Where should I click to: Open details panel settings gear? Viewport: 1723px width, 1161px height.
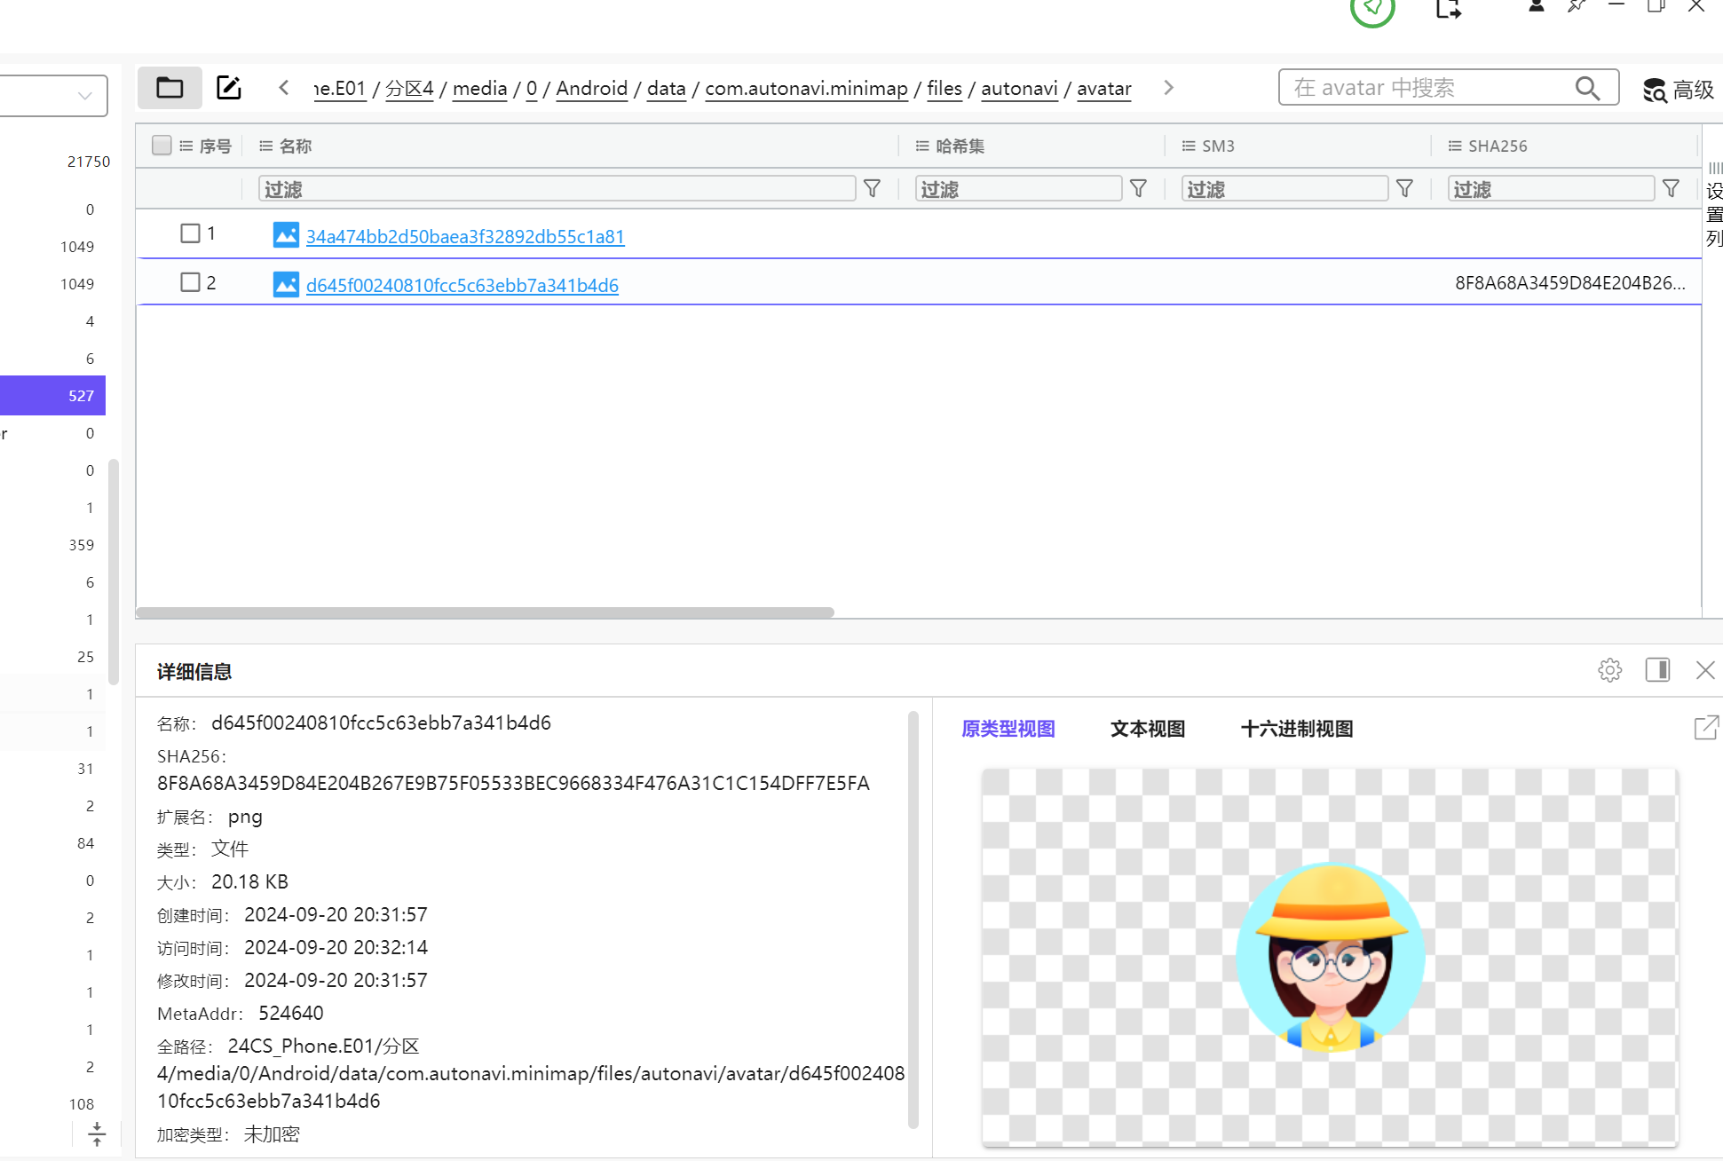[x=1609, y=670]
